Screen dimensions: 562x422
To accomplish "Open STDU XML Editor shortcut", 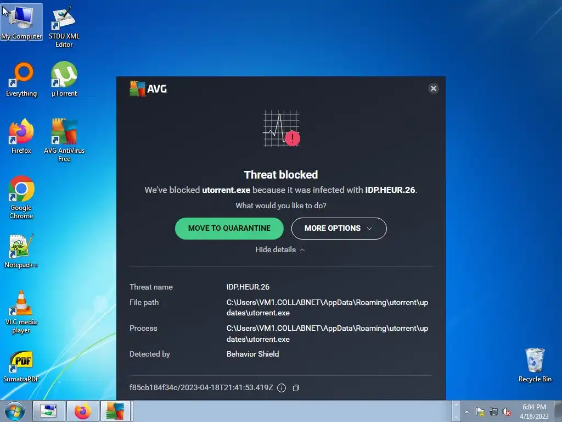I will coord(64,27).
